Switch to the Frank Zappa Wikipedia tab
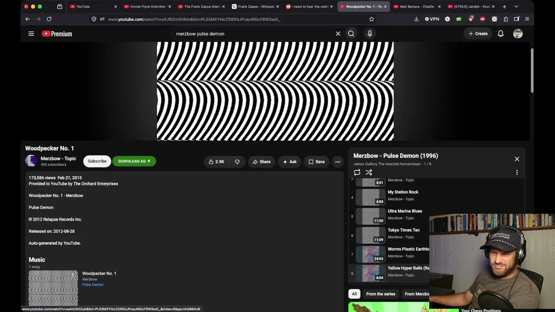Viewport: 555px width, 312px height. [x=255, y=6]
